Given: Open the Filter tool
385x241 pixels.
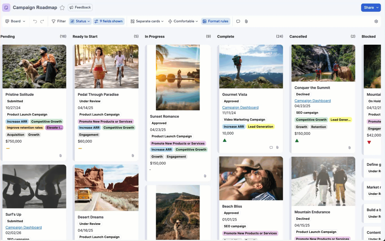Looking at the screenshot, I should click(59, 21).
